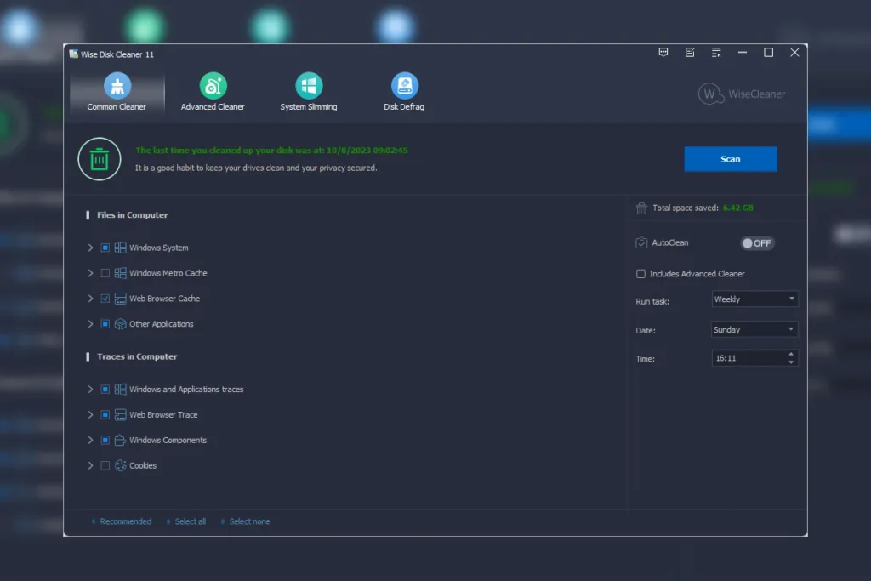Check the Cookies checkbox

(105, 465)
